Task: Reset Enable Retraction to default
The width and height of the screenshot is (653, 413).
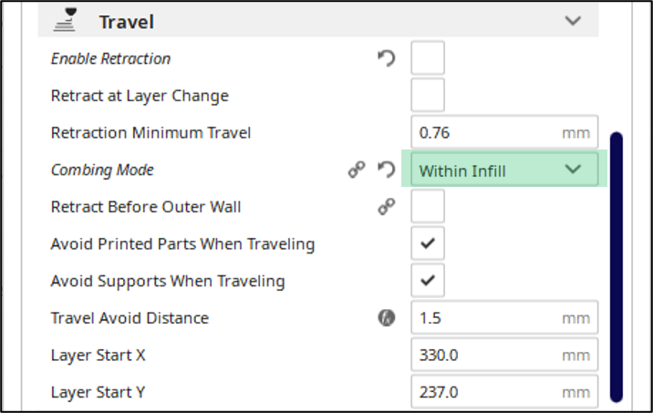Action: click(387, 58)
